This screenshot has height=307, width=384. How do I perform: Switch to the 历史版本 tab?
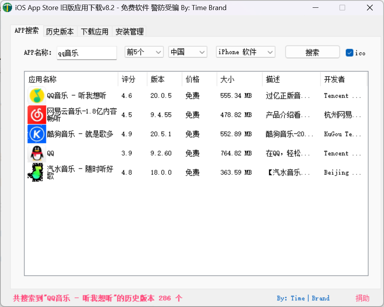60,31
